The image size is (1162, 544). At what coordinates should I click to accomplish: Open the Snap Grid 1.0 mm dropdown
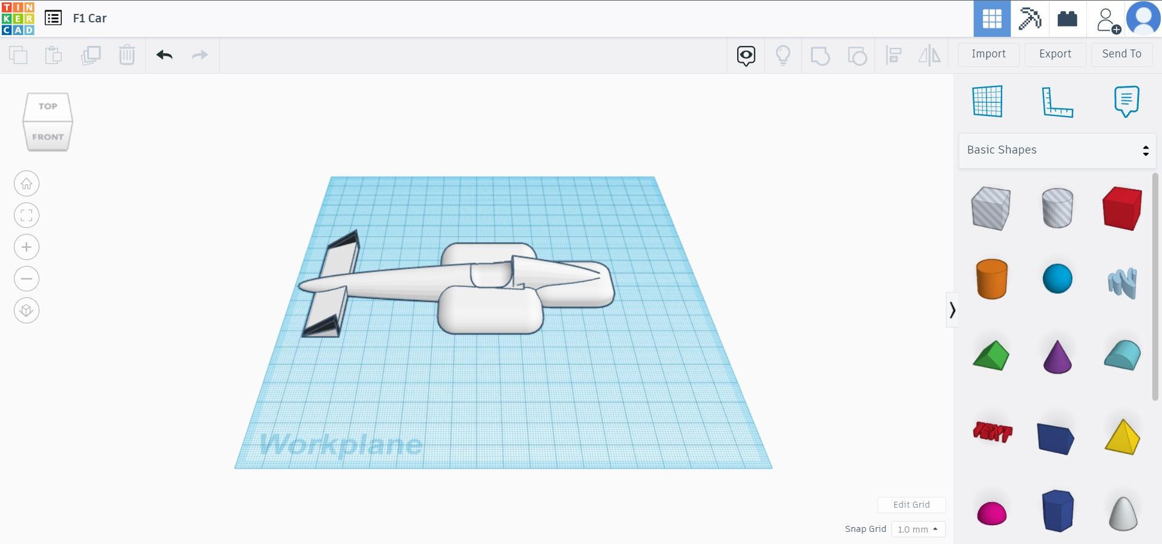pos(918,529)
